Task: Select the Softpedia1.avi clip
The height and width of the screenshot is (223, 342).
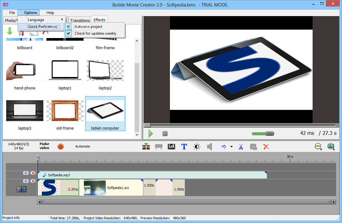Action: click(111, 188)
